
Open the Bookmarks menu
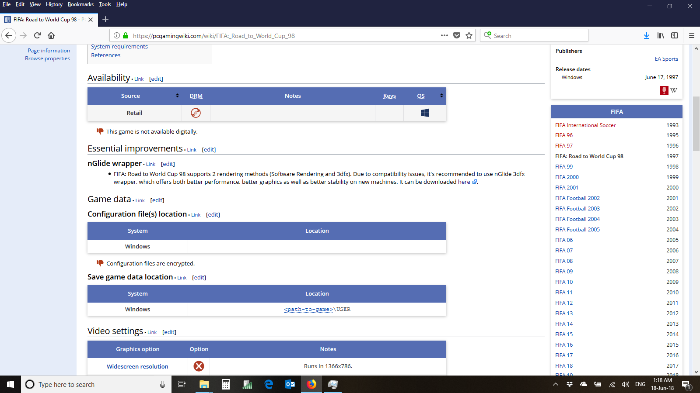point(80,4)
